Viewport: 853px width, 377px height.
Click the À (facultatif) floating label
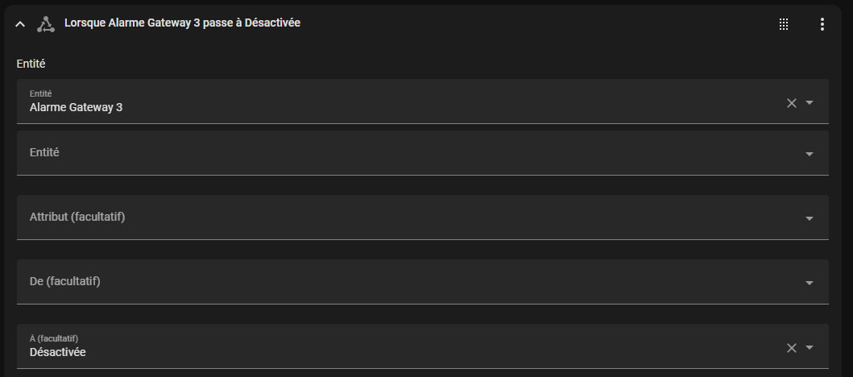tap(54, 338)
